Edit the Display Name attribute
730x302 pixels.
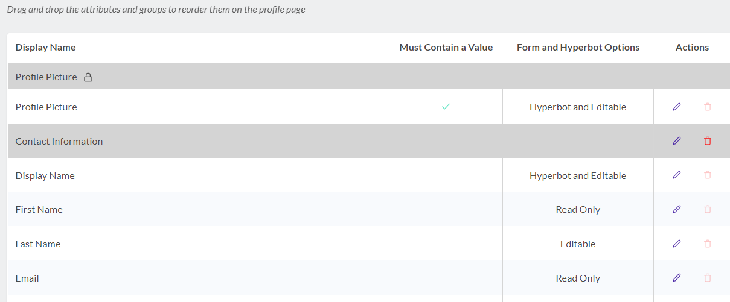pyautogui.click(x=677, y=175)
